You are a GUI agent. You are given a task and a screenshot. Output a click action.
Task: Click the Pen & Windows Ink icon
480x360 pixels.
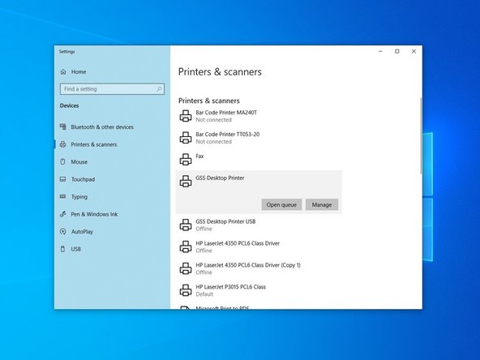62,214
